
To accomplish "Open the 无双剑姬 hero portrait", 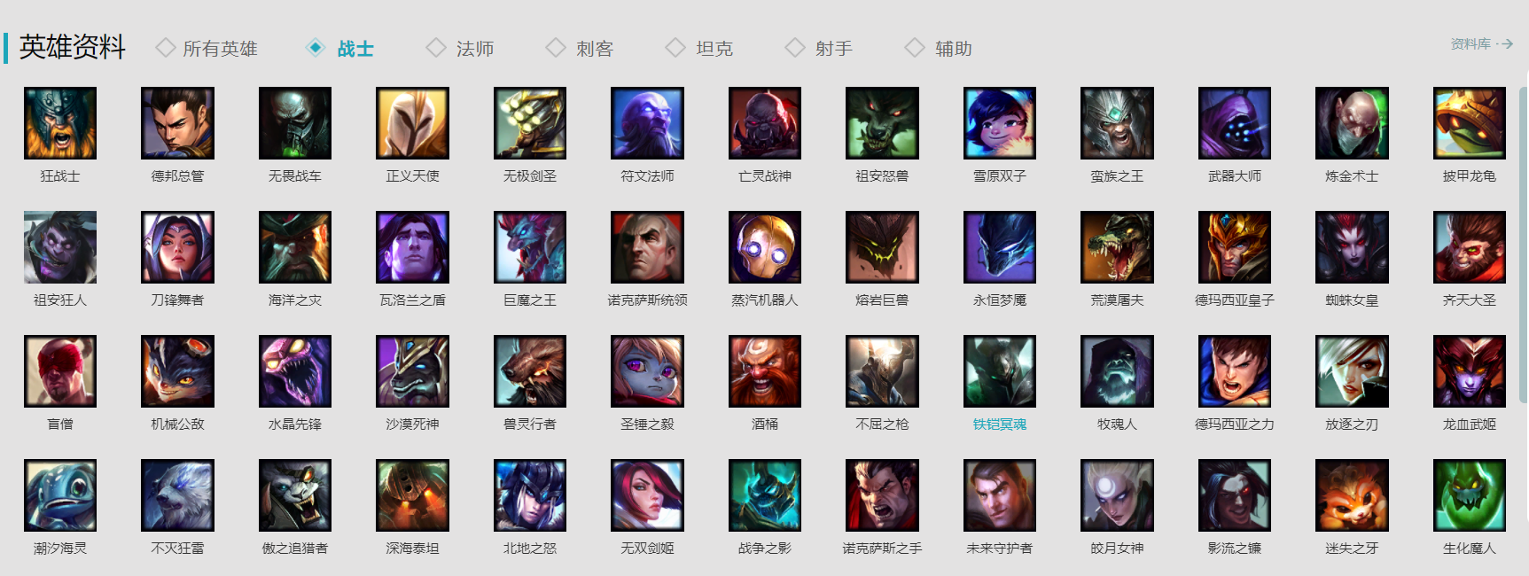I will point(647,495).
